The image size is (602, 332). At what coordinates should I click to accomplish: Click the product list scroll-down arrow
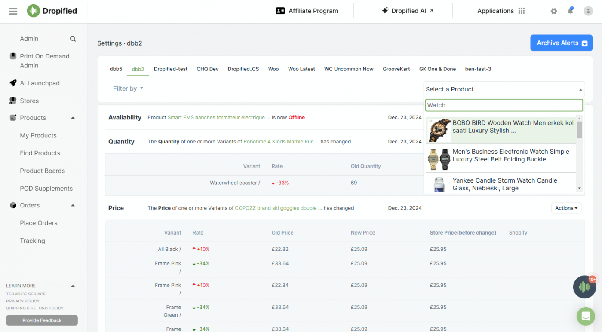pyautogui.click(x=580, y=188)
